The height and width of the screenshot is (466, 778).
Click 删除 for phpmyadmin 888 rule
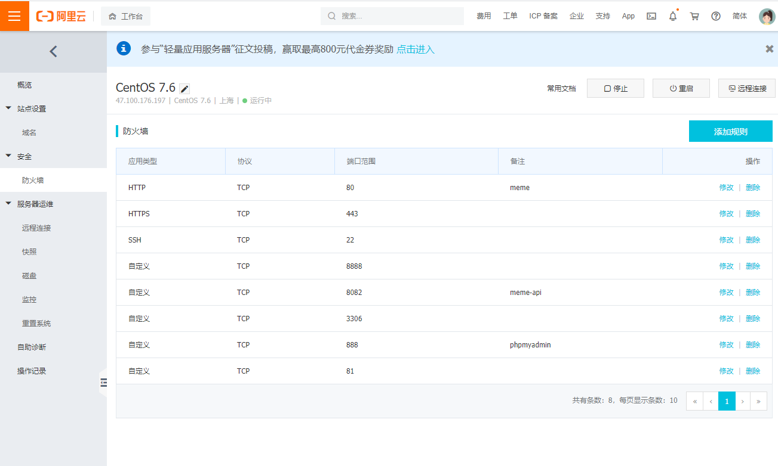(x=753, y=344)
